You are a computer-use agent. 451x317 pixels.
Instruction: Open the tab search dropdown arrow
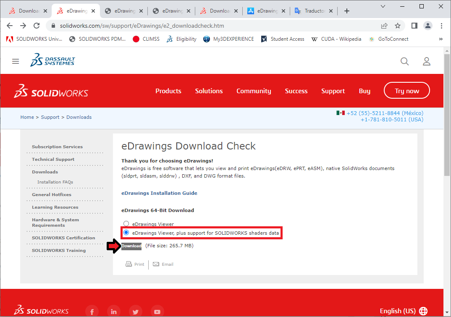383,6
